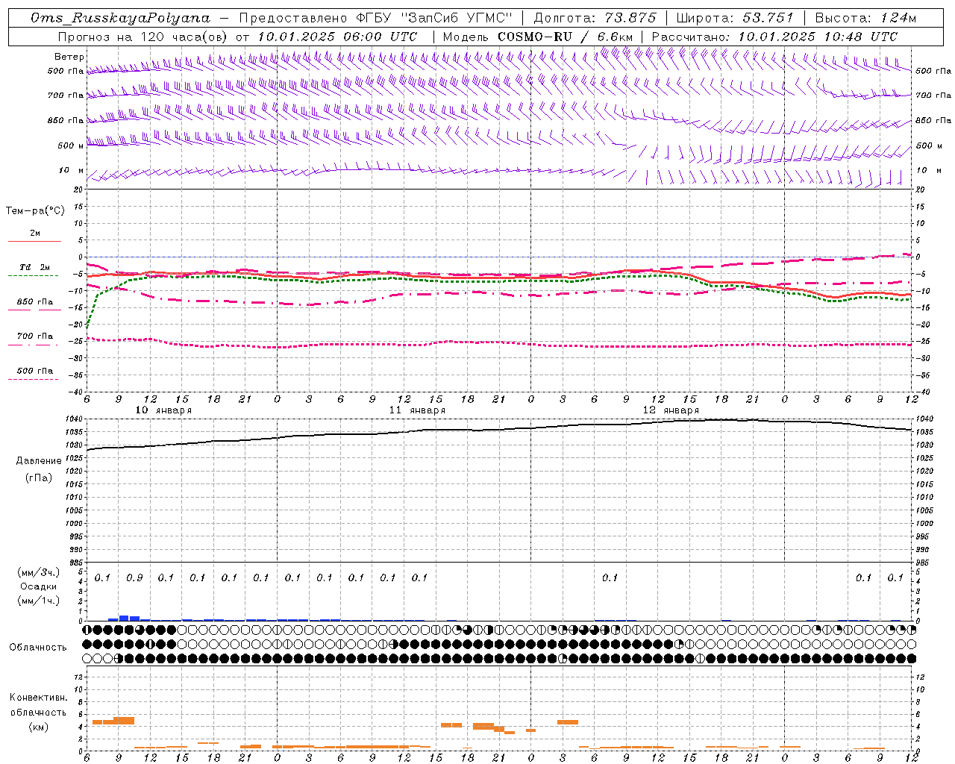Screen dimensions: 955x764
Task: Click the computed time Рассчитано: 10.01.2025 10:48 UTC
Action: (775, 37)
